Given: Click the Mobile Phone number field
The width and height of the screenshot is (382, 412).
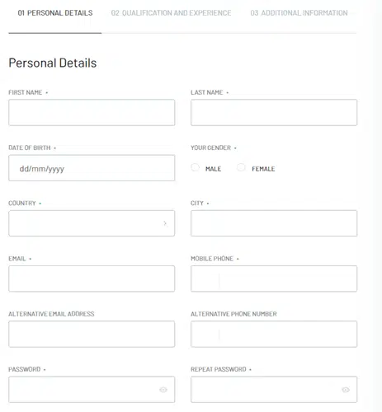Looking at the screenshot, I should pos(288,279).
